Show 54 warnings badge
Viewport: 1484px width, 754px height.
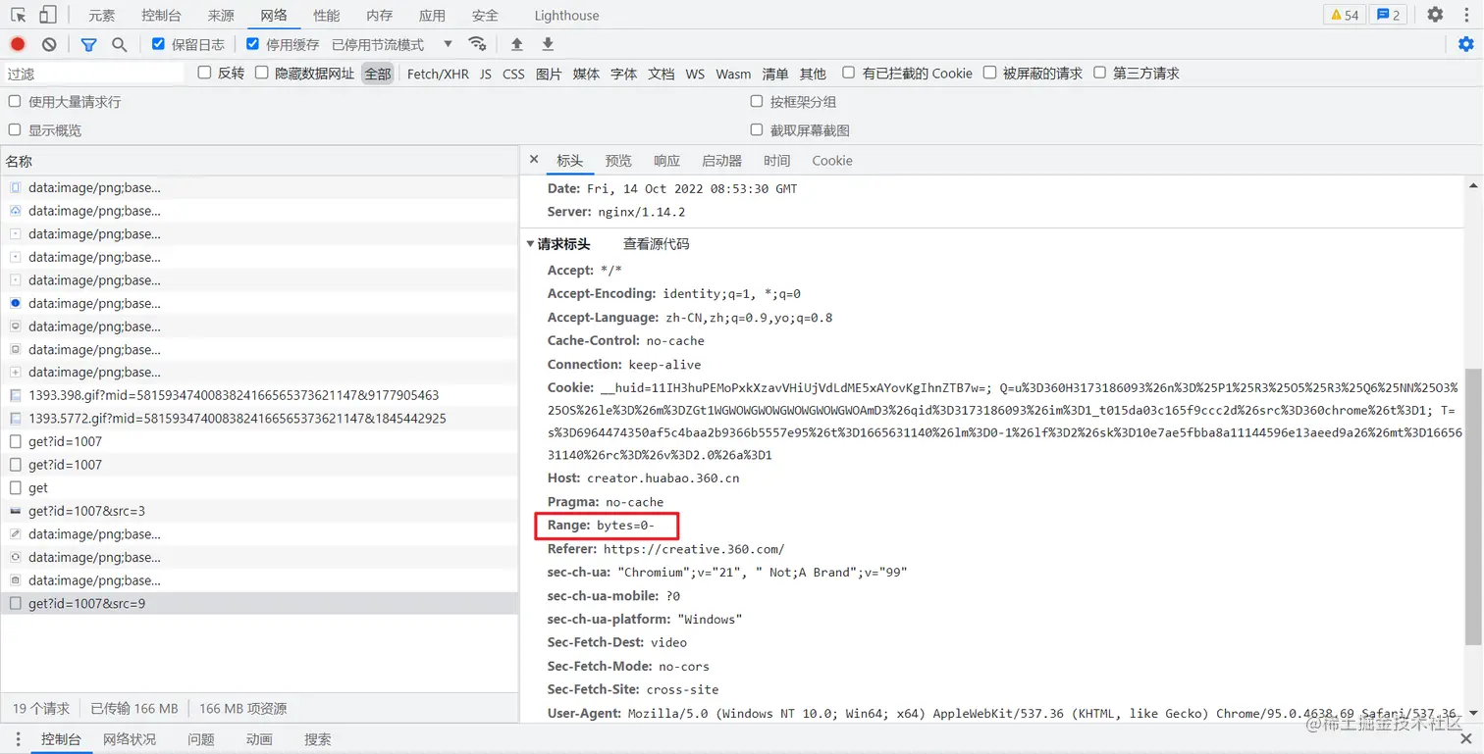(x=1344, y=15)
